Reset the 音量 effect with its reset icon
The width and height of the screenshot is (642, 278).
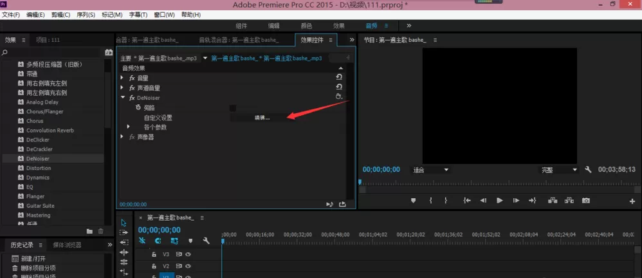pos(338,77)
